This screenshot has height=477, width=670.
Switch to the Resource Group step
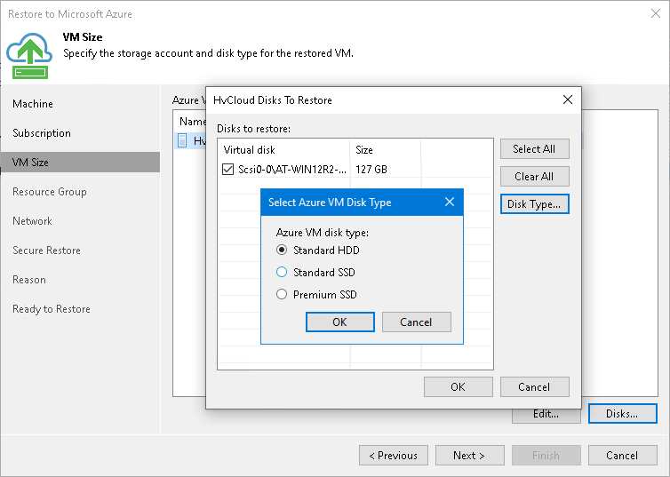(50, 192)
